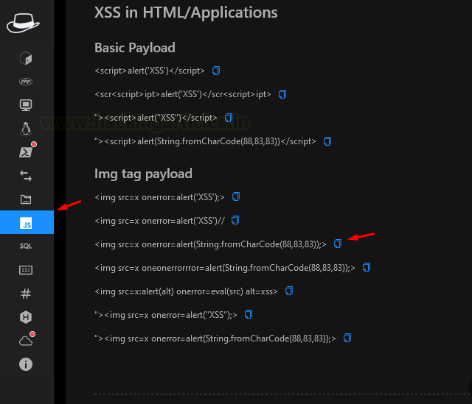Screen dimensions: 472x404
Task: Select "><img src=x onerror=alert("XSS");> text
Action: point(165,315)
